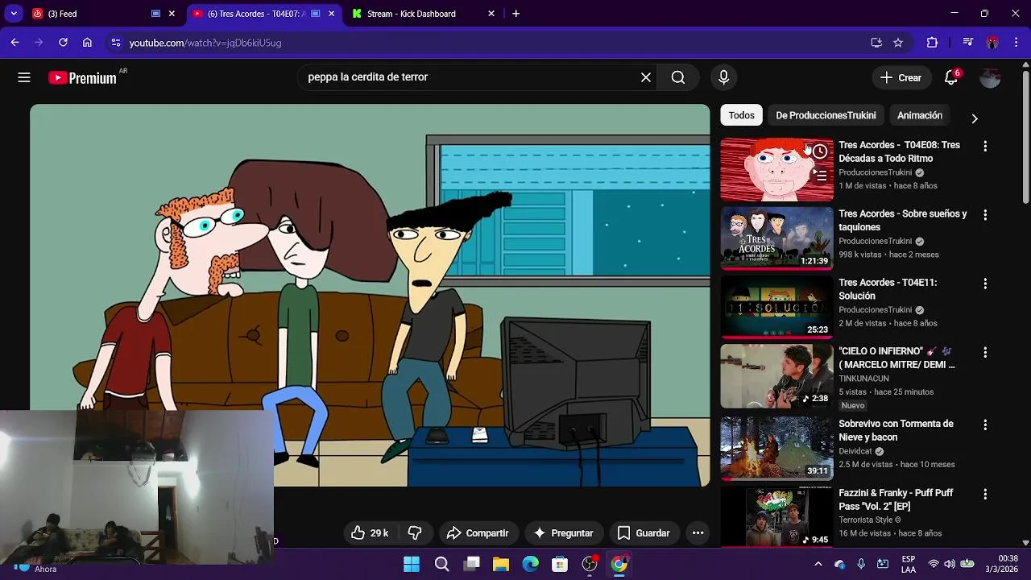The image size is (1031, 580).
Task: Open YouTube notifications bell
Action: tap(951, 77)
